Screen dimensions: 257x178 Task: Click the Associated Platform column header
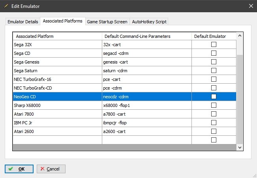click(57, 36)
